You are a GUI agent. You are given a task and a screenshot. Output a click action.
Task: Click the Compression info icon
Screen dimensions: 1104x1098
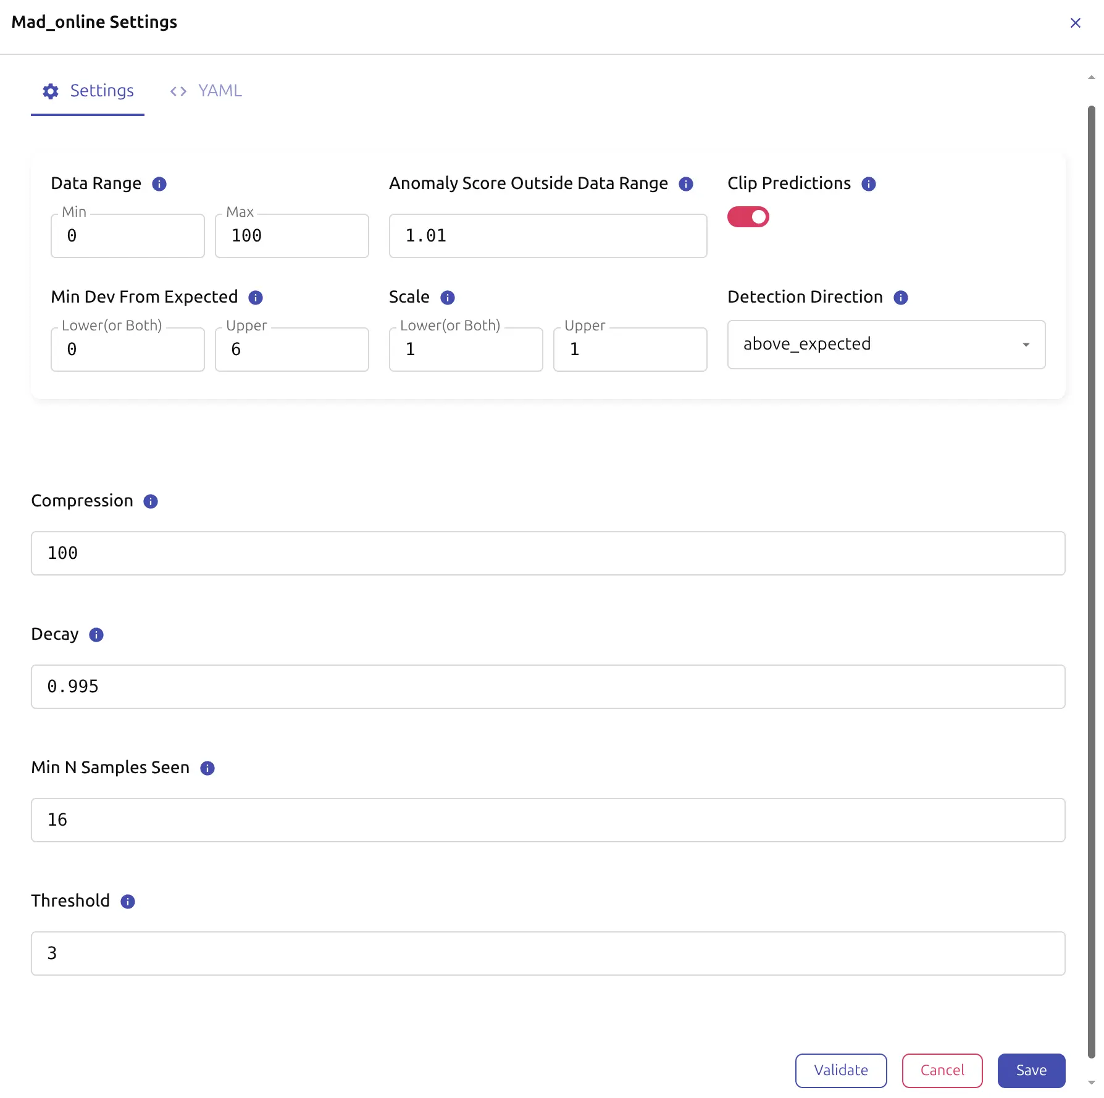point(150,501)
